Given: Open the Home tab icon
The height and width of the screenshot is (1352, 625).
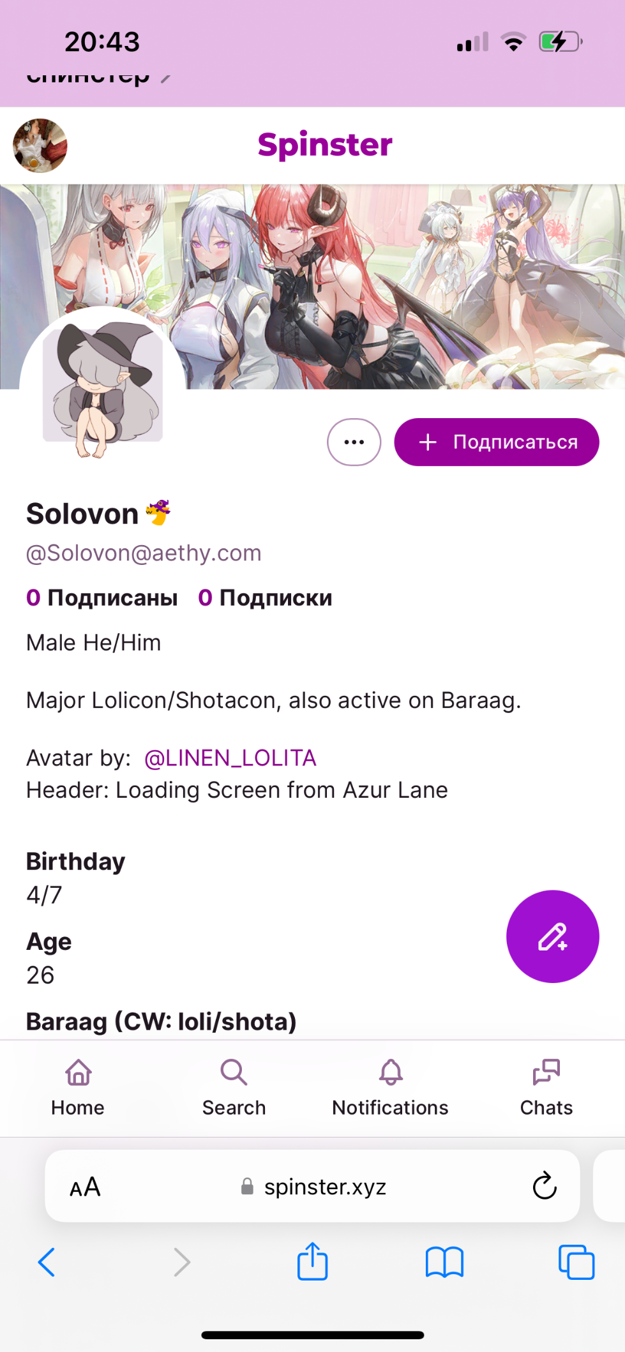Looking at the screenshot, I should pos(78,1073).
